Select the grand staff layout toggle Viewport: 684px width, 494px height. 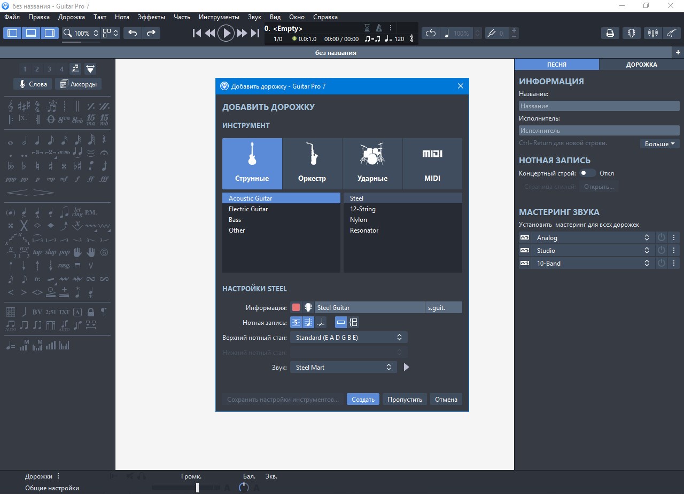point(354,322)
